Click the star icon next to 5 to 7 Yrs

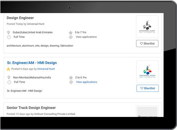tap(71, 33)
